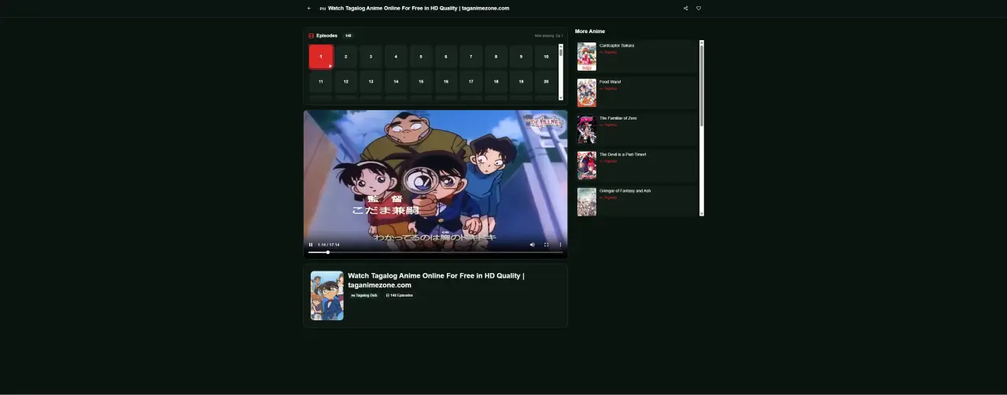Image resolution: width=1007 pixels, height=395 pixels.
Task: Select episode 19
Action: pyautogui.click(x=521, y=82)
